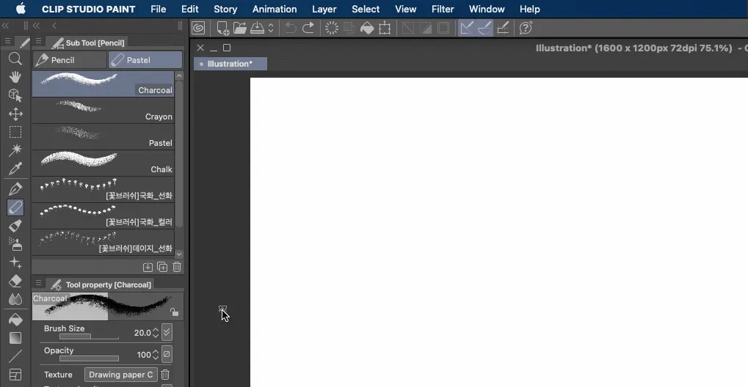Select the Zoom magnifier tool

click(15, 59)
